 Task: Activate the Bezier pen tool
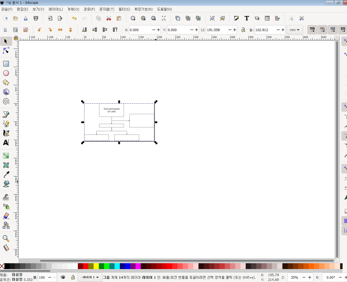[6, 114]
